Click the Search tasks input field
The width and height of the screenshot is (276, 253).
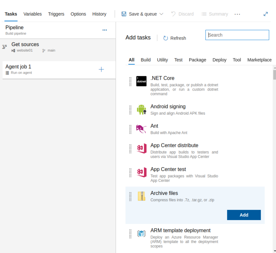pos(237,35)
